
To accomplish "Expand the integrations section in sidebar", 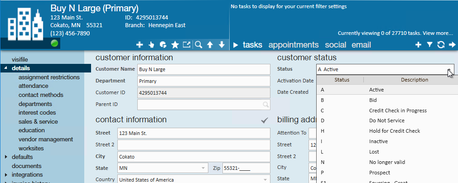I will pyautogui.click(x=6, y=175).
